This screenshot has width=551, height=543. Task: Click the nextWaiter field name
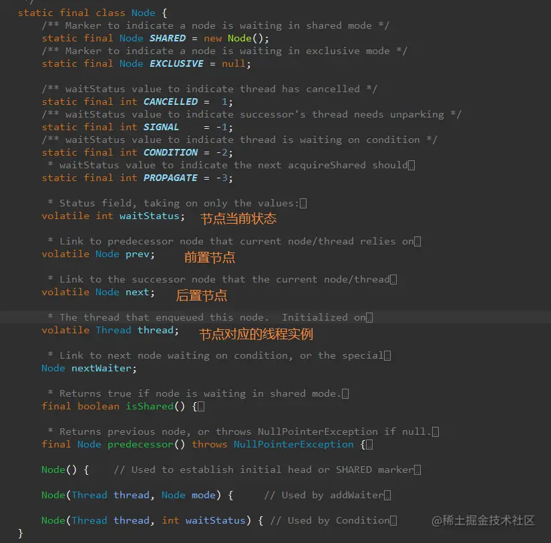click(102, 368)
